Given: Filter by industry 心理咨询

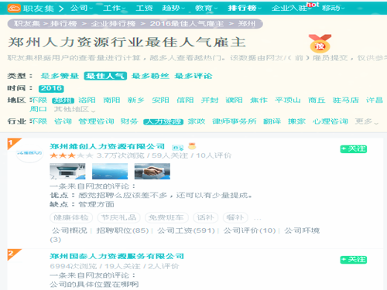Looking at the screenshot, I should pyautogui.click(x=330, y=121).
